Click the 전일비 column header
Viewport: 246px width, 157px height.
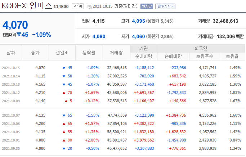(62, 53)
